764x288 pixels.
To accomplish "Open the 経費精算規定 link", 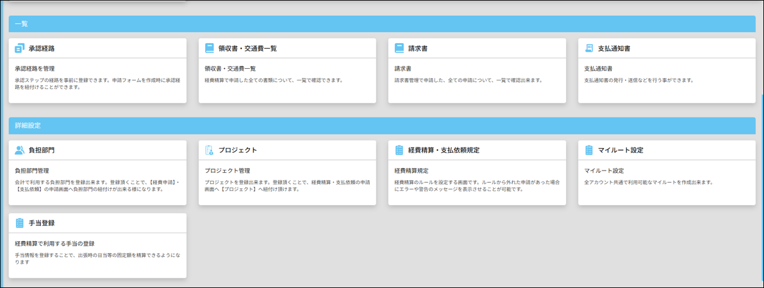I will [x=411, y=170].
